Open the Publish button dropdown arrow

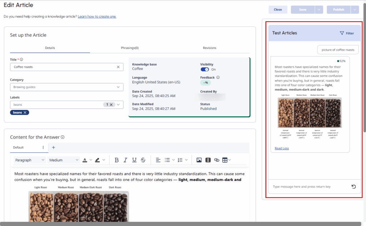click(355, 9)
